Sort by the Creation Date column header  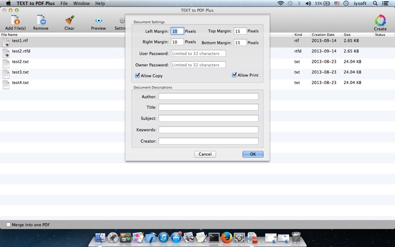point(323,35)
